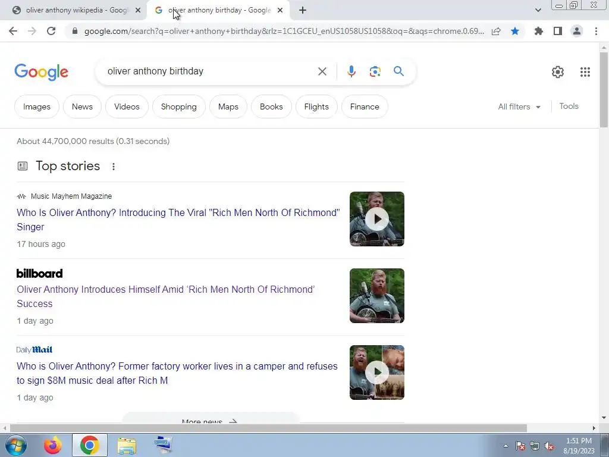Click the horizontal scrollbar thumb
Viewport: 609px width, 457px height.
pyautogui.click(x=268, y=428)
